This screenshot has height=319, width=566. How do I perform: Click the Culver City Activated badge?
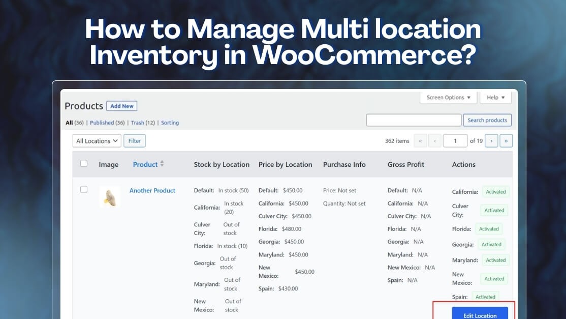(x=494, y=210)
